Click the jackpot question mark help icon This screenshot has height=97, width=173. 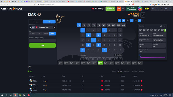coord(143,15)
